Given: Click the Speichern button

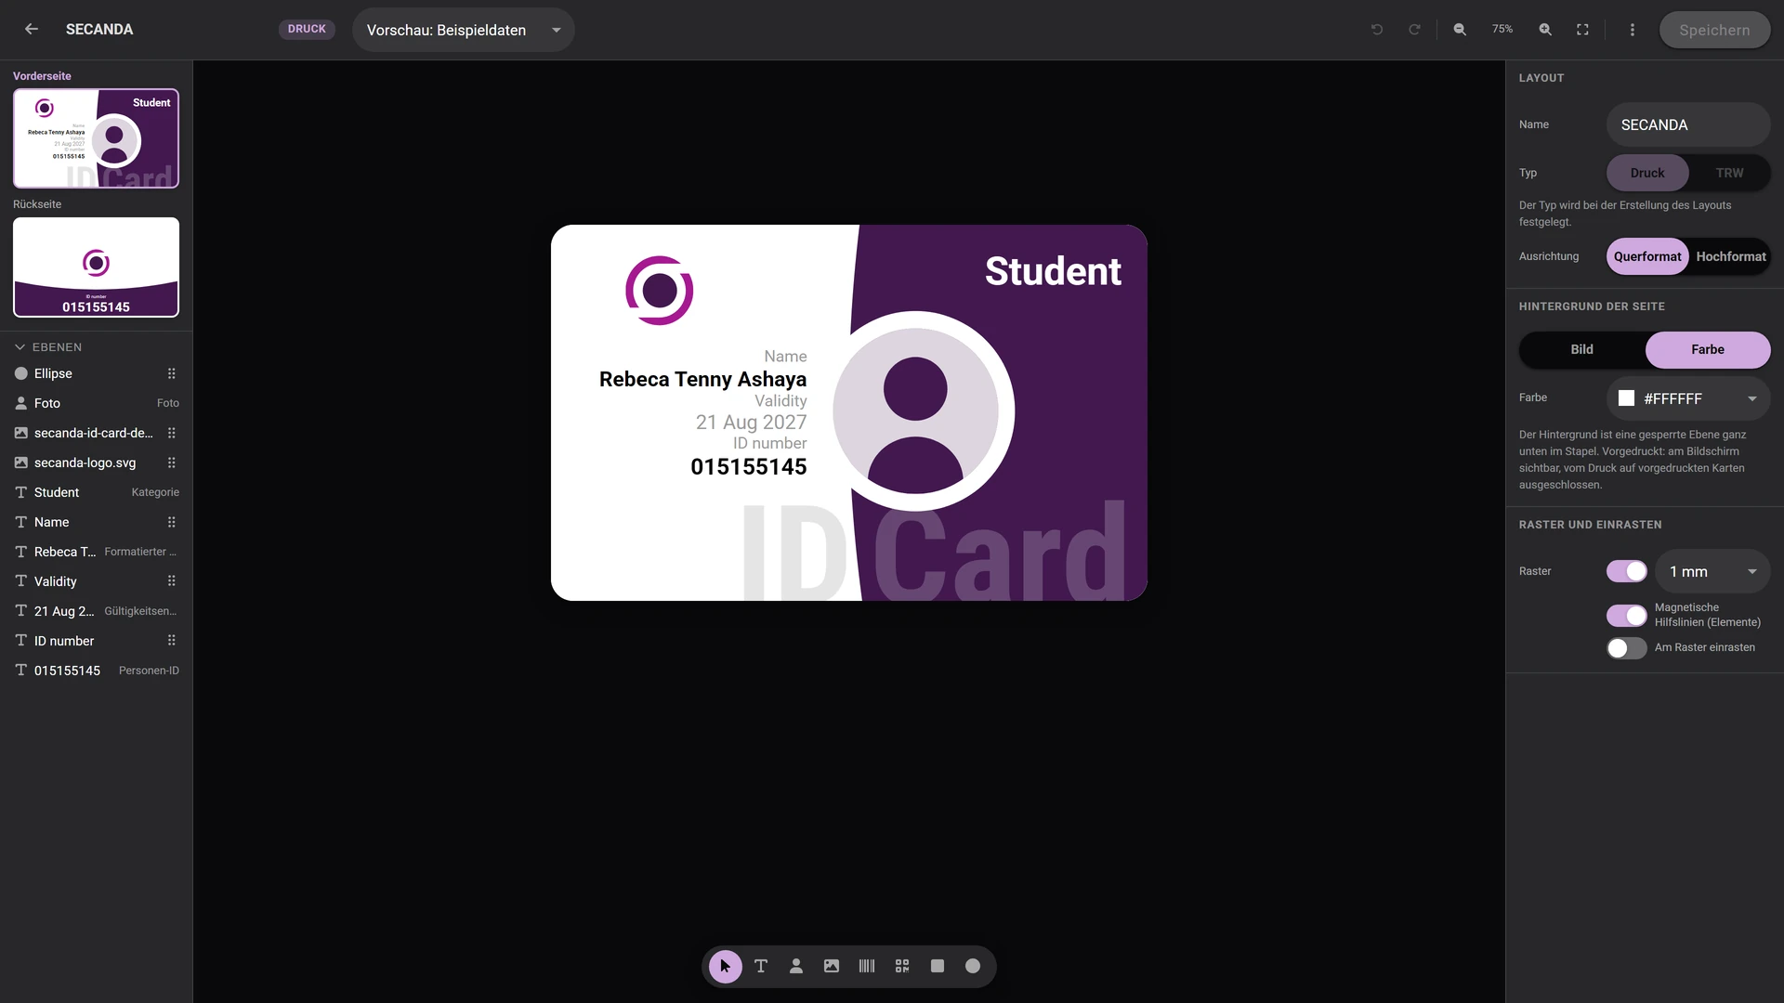Looking at the screenshot, I should tap(1714, 30).
